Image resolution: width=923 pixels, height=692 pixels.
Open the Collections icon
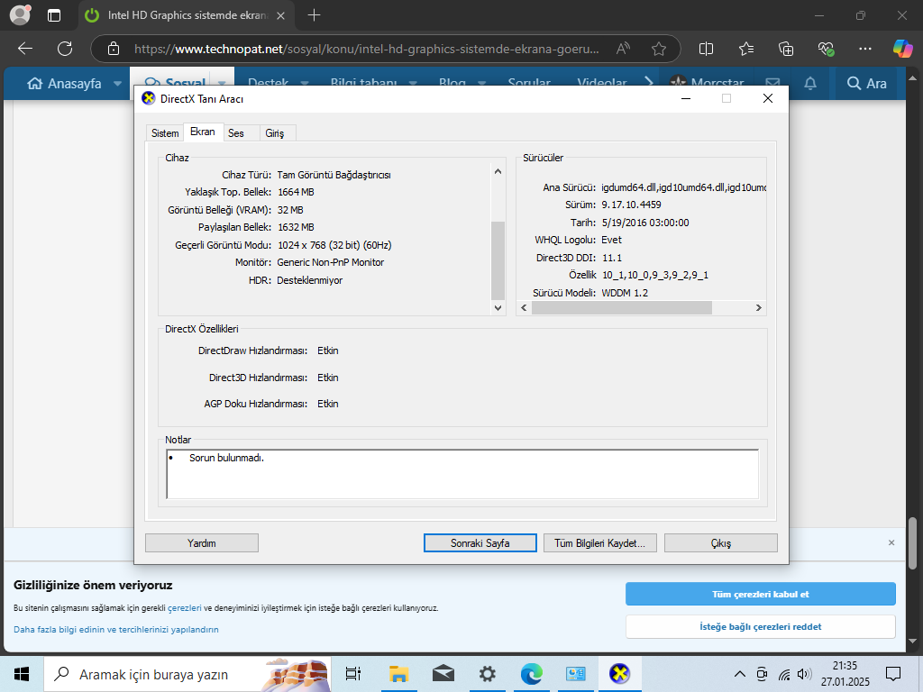pos(786,49)
